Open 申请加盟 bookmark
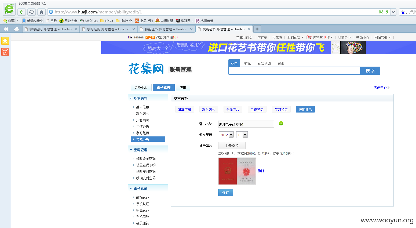Screen dimensions: 416x228 click(x=164, y=21)
